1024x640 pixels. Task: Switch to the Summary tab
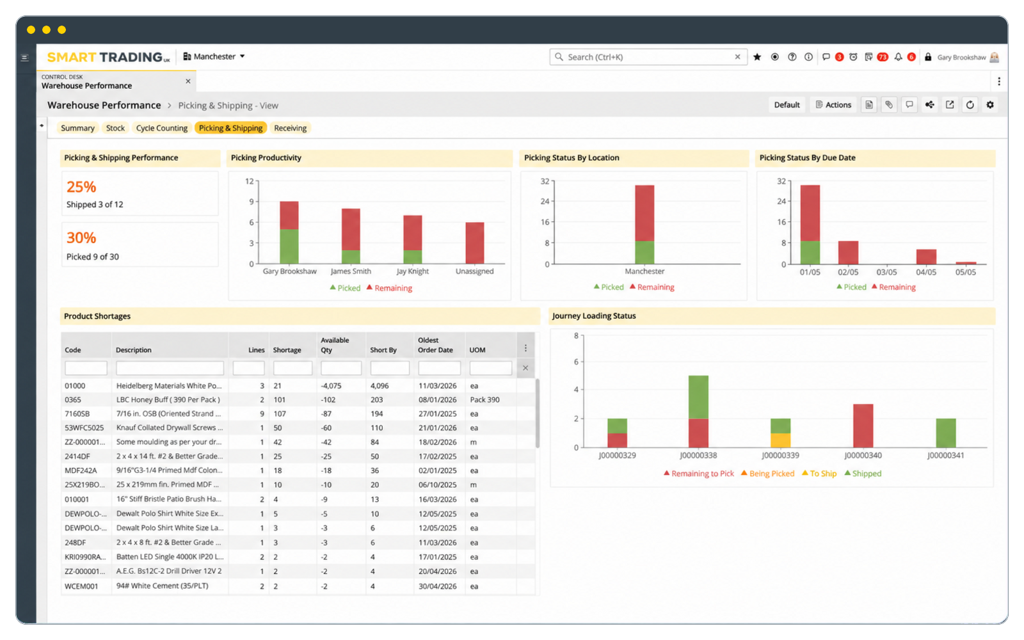pos(77,128)
